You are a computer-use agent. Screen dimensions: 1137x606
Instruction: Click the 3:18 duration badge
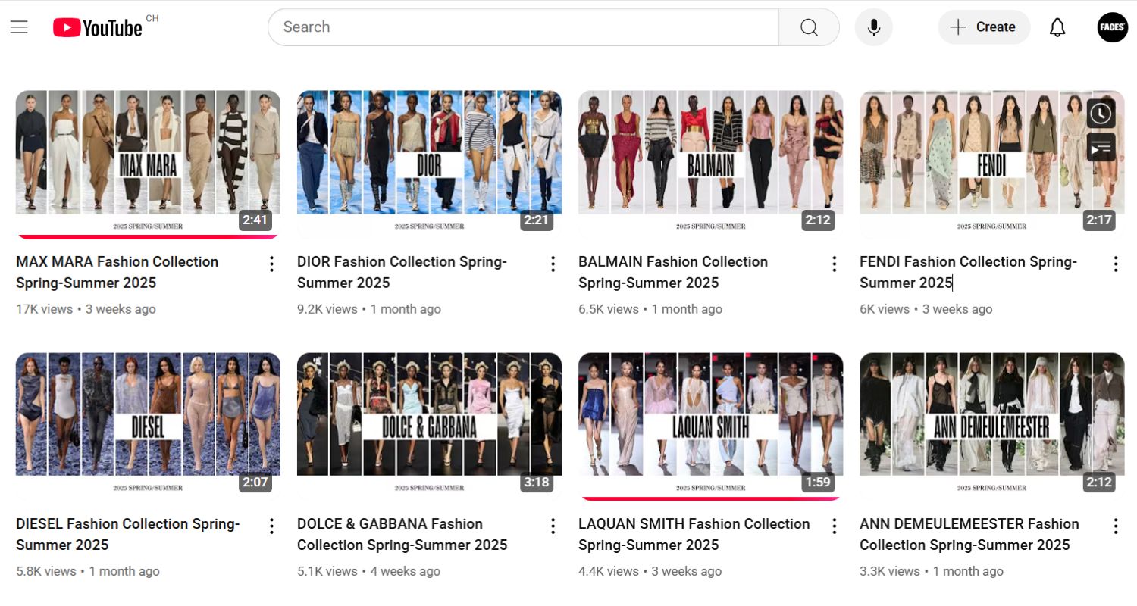[x=537, y=483]
